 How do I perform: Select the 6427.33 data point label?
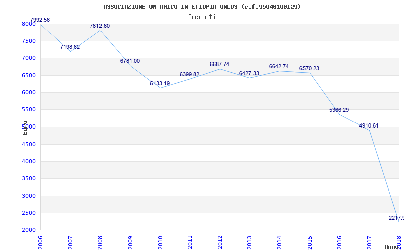pos(249,73)
